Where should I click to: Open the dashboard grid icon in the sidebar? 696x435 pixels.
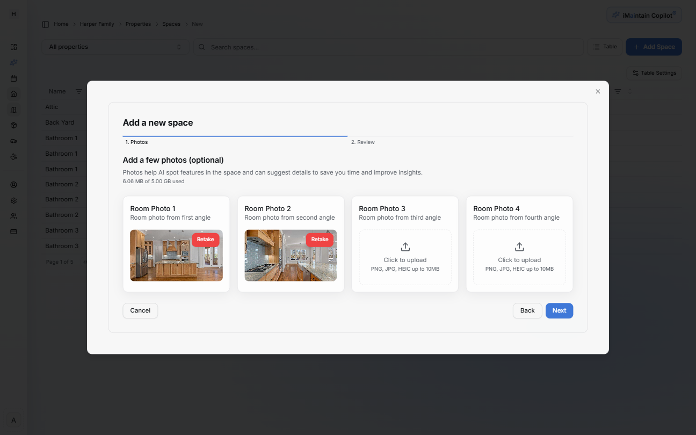(13, 47)
